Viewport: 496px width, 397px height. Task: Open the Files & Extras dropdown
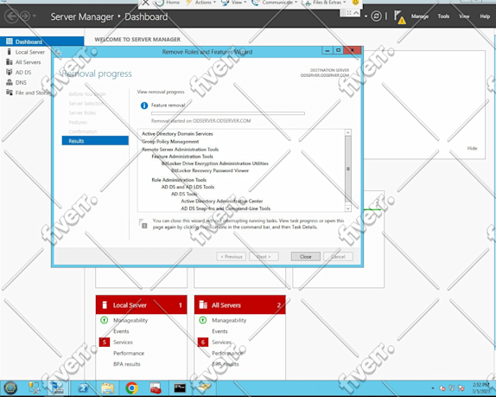[326, 3]
